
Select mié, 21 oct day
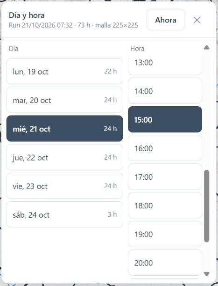tap(64, 129)
